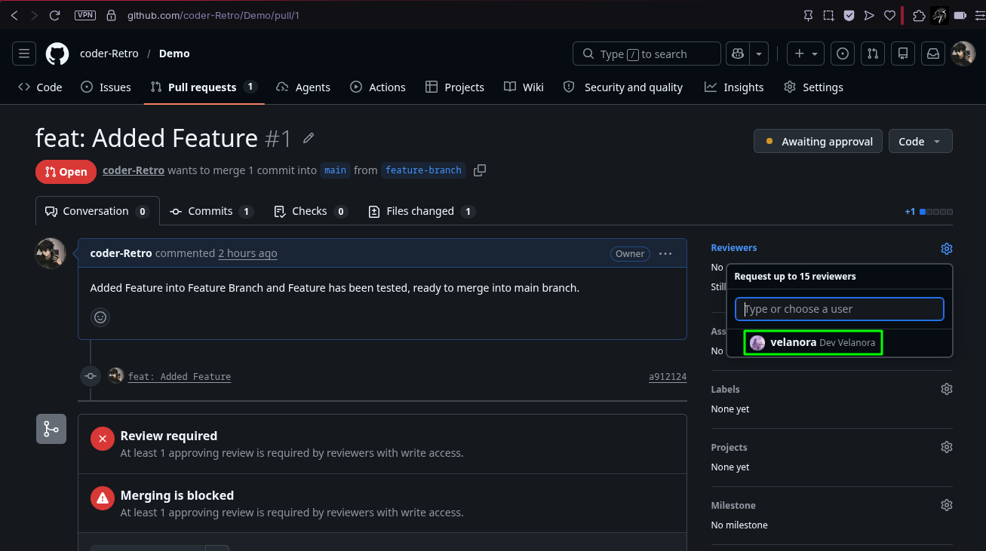The height and width of the screenshot is (551, 986).
Task: Click the site lock icon
Action: [x=111, y=15]
